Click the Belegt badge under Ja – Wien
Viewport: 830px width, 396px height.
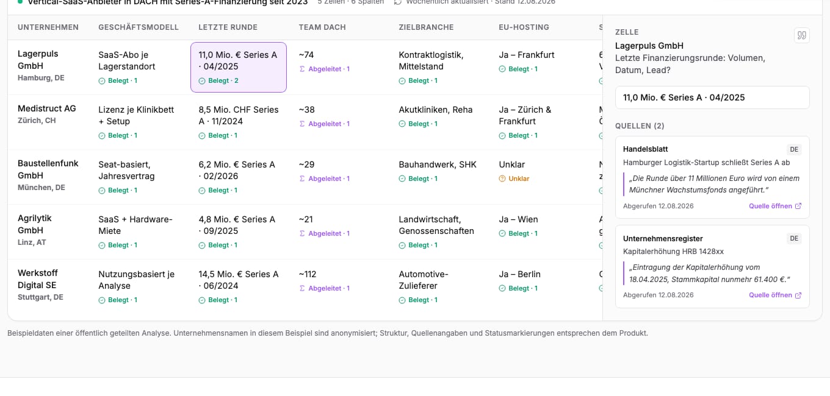coord(518,233)
